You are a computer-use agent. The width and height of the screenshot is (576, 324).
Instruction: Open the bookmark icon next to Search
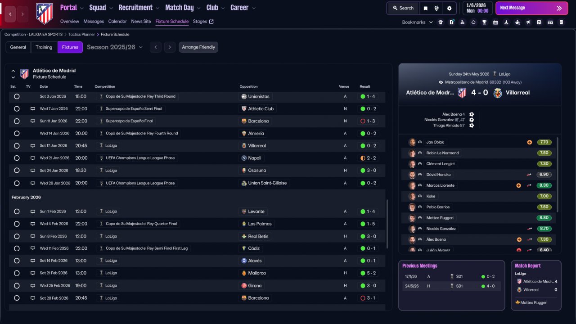426,8
